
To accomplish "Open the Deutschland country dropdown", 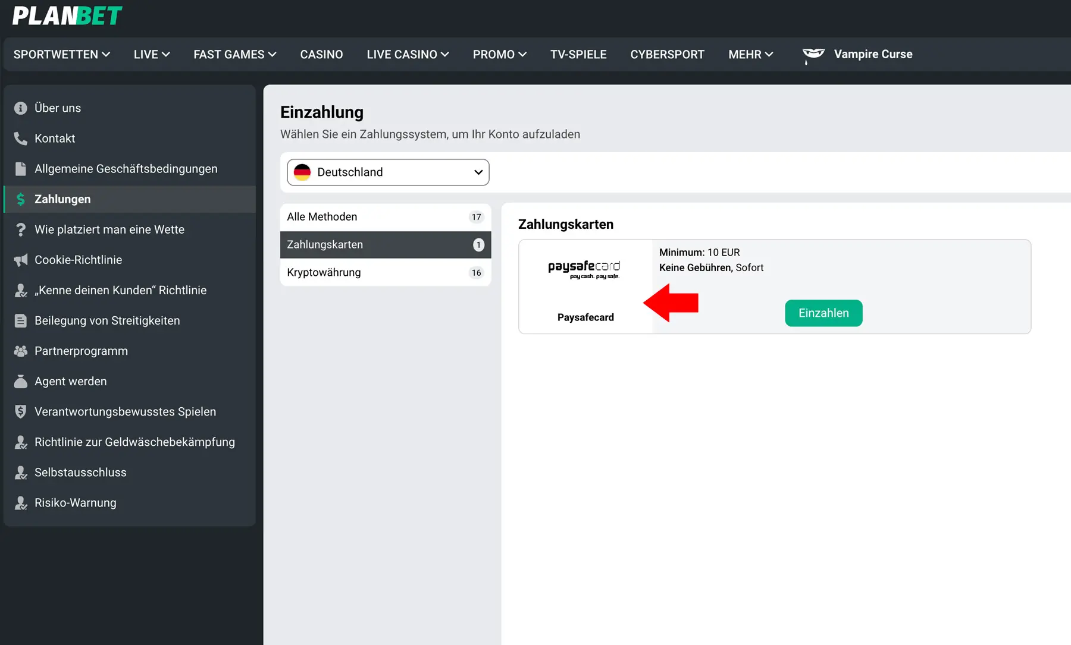I will [387, 172].
